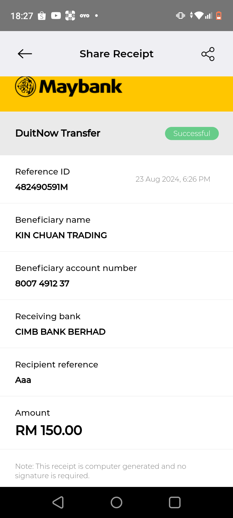
Task: Tap the Share Receipt title
Action: point(116,54)
